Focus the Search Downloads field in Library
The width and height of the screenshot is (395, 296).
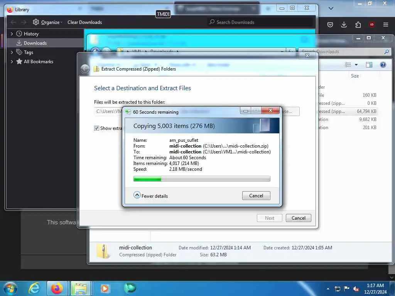pyautogui.click(x=261, y=22)
